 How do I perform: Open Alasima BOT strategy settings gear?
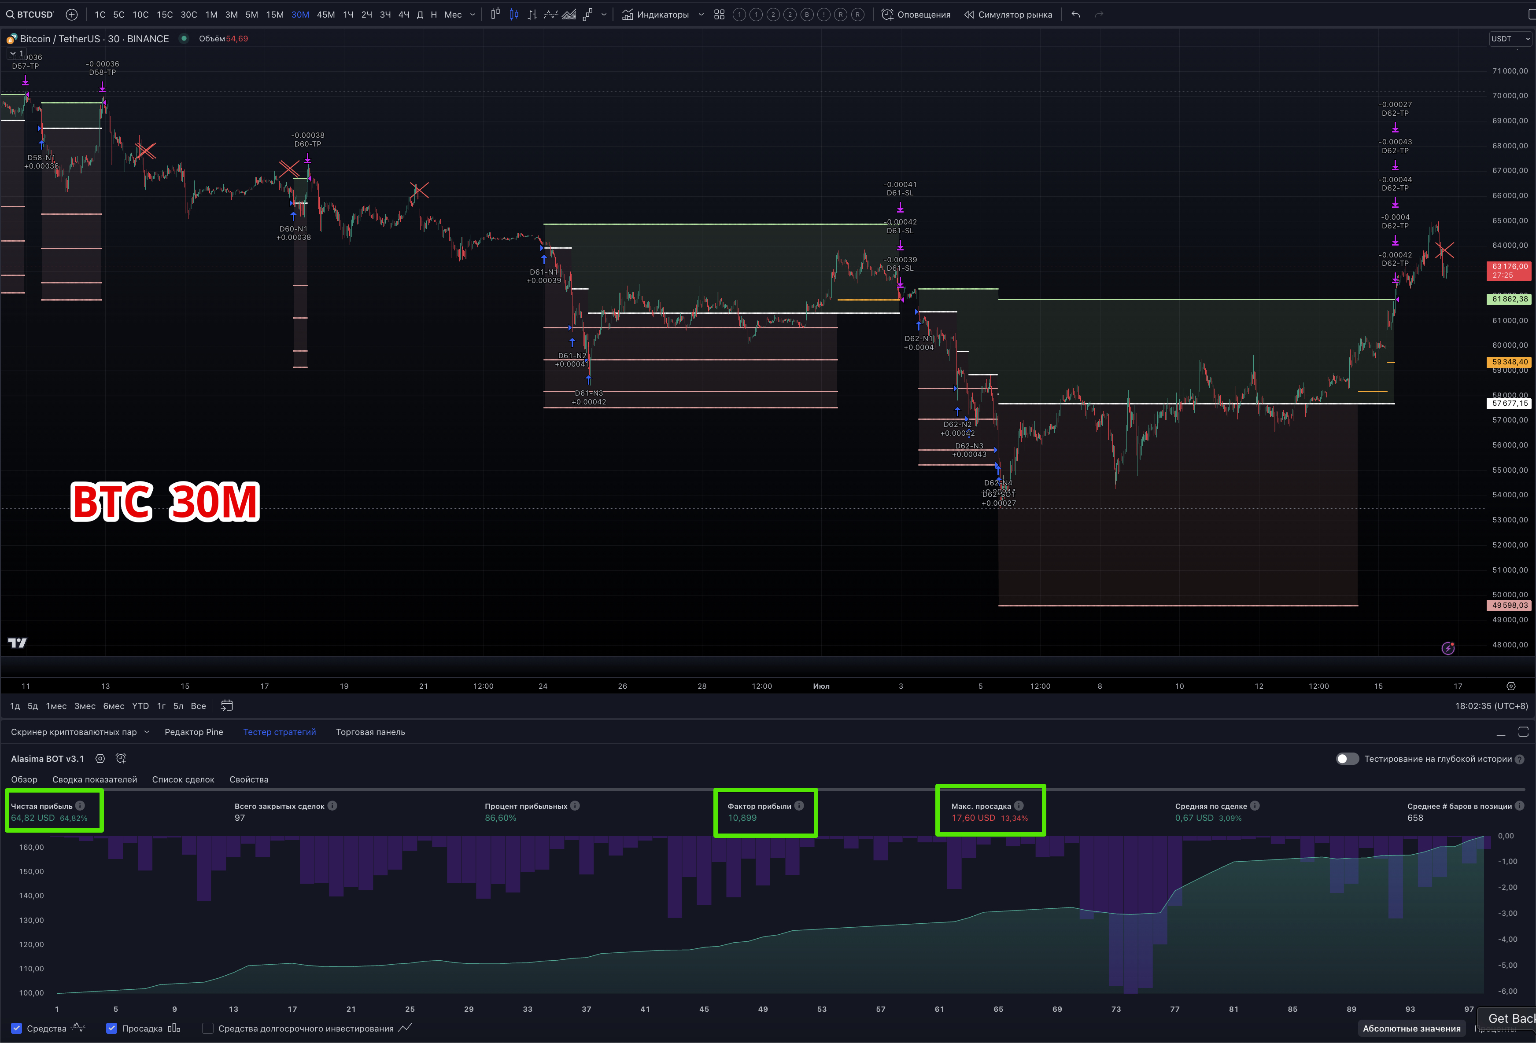(x=100, y=758)
